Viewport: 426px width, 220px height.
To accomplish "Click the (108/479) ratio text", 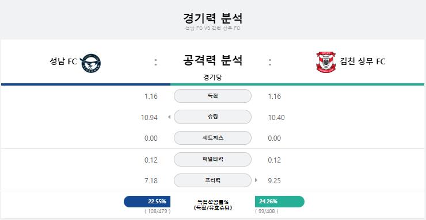I will (x=158, y=211).
